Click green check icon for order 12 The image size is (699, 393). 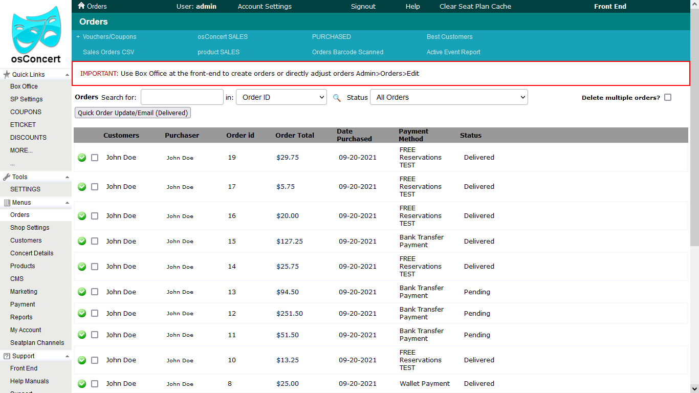(x=82, y=313)
